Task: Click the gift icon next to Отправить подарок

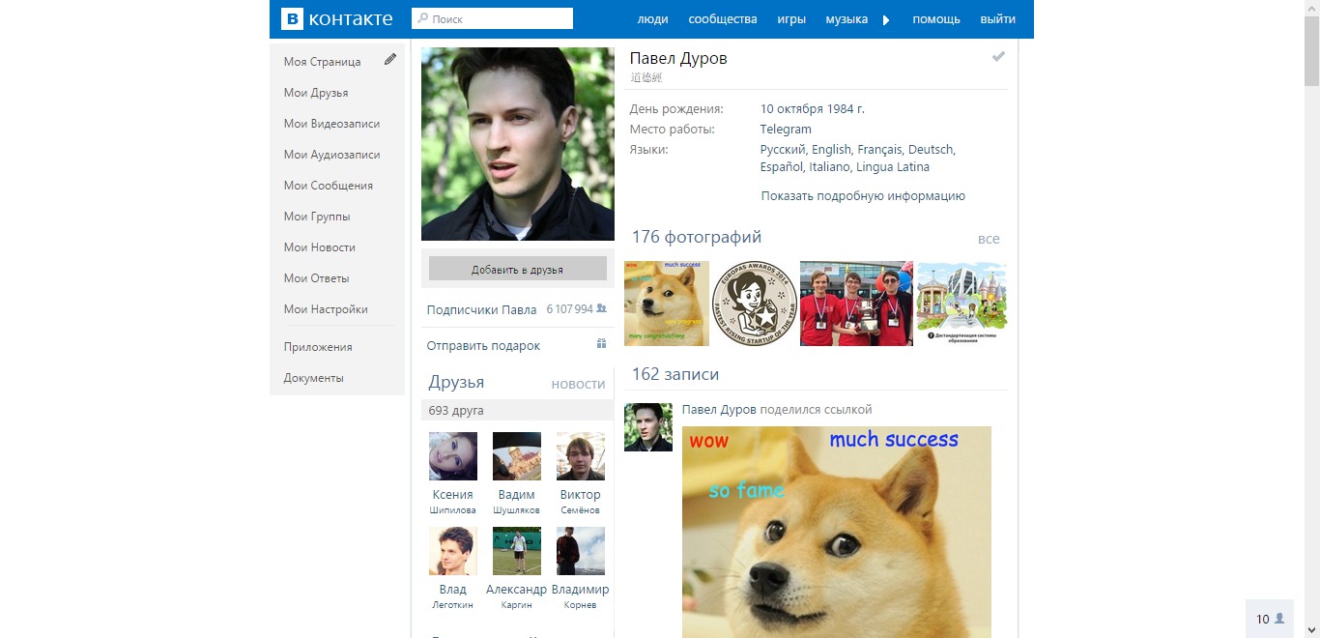Action: tap(601, 344)
